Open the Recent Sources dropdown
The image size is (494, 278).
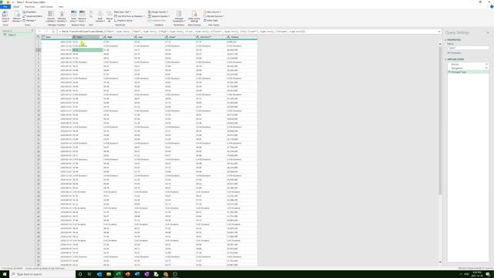[x=214, y=16]
